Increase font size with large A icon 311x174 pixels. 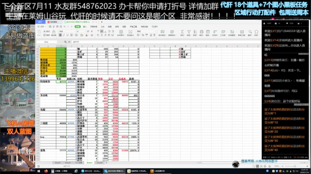coord(88,31)
